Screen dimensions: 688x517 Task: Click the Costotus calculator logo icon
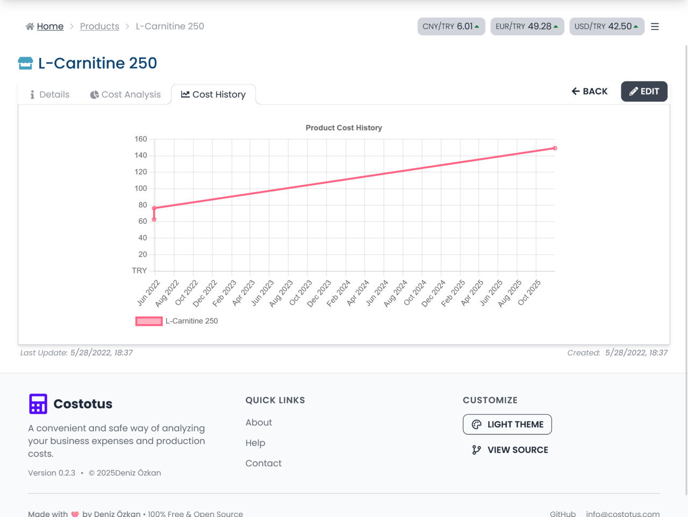(x=38, y=403)
